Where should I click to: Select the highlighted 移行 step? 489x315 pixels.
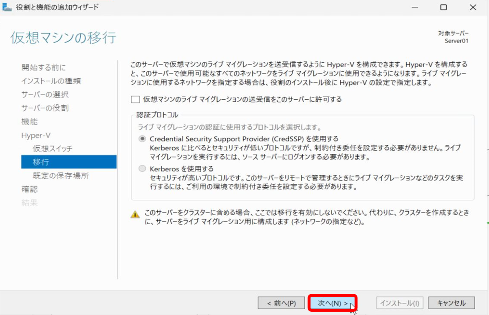tap(69, 162)
